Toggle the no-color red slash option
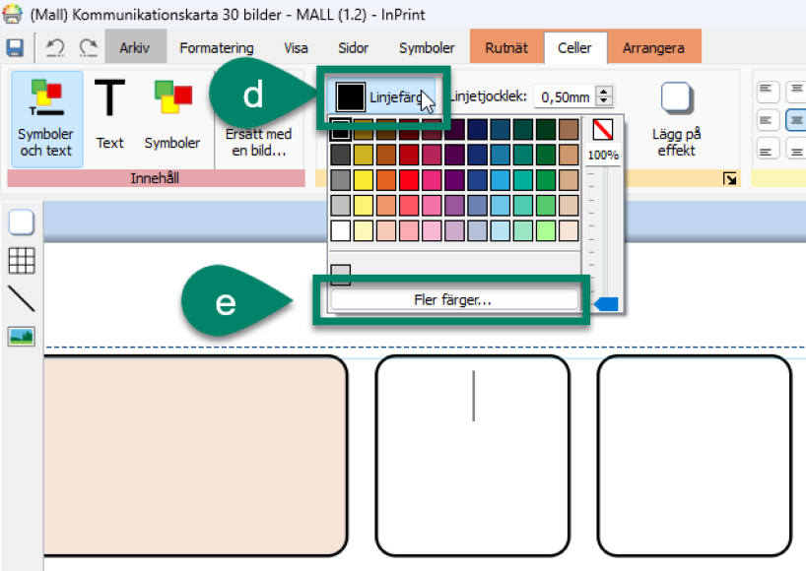 603,129
